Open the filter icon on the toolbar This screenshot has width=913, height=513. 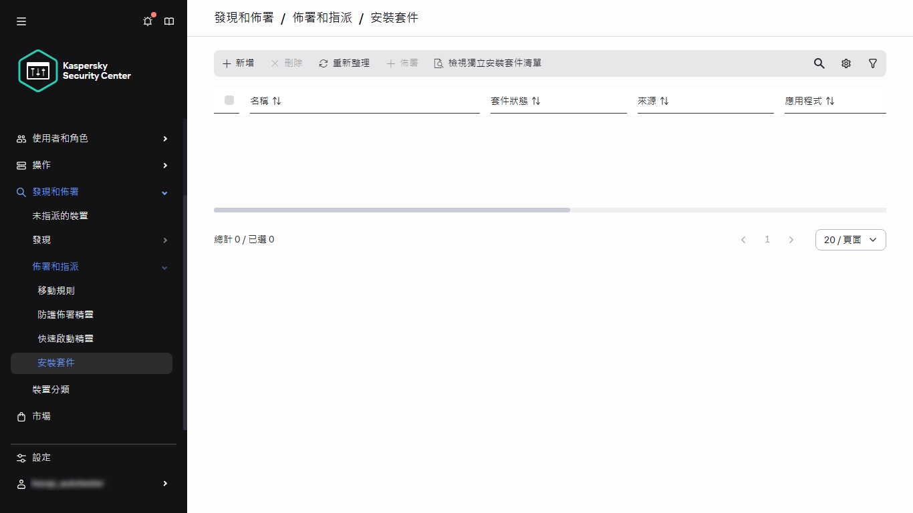pyautogui.click(x=873, y=63)
